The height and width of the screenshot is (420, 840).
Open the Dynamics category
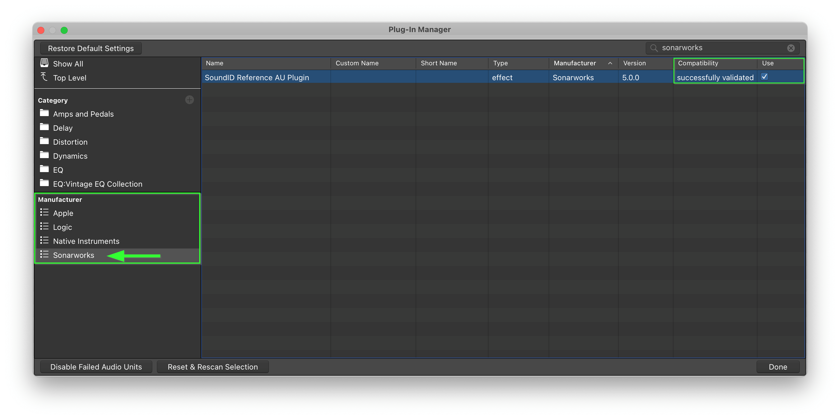pos(117,156)
